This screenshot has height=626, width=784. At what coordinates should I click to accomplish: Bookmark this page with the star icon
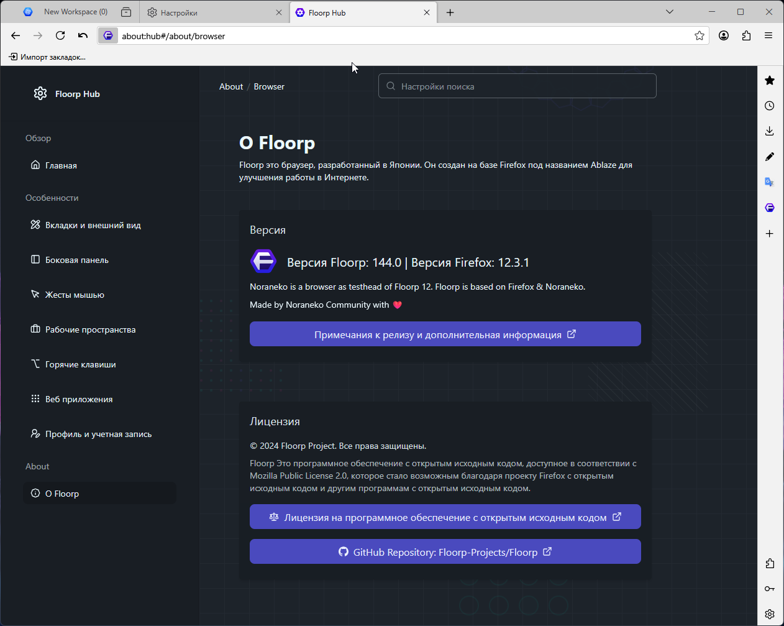pos(700,36)
